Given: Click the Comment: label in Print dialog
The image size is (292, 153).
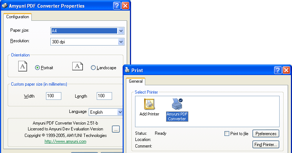Looking at the screenshot, I should click(x=143, y=146).
